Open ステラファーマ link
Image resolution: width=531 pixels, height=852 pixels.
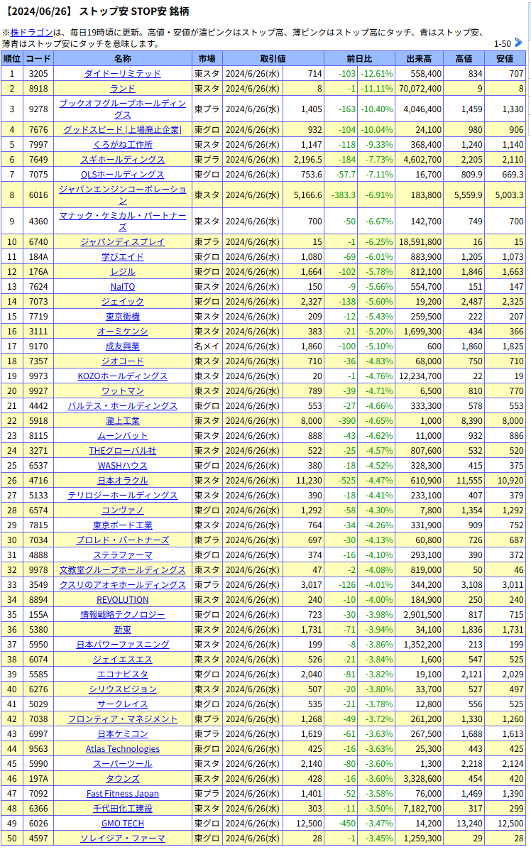122,555
